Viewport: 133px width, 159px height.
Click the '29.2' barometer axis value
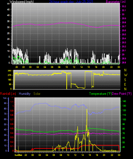(x=124, y=46)
